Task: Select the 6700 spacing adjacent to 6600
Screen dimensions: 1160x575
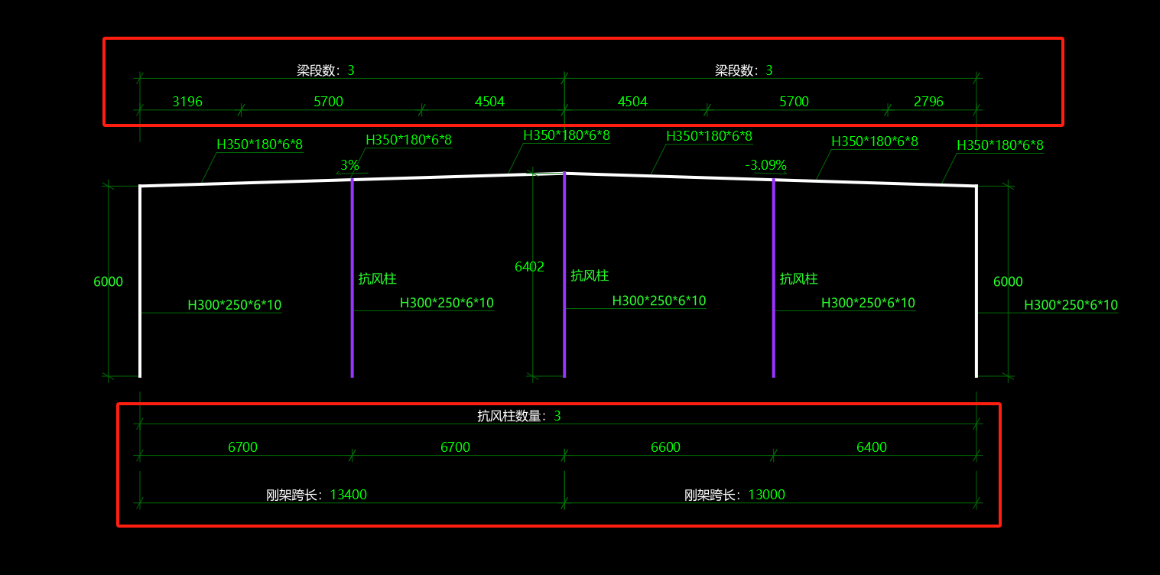Action: click(455, 447)
